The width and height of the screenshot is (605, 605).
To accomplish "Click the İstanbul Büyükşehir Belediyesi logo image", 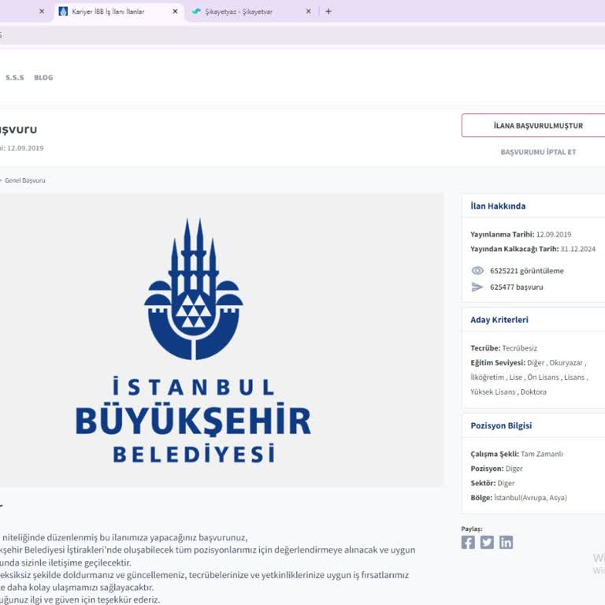I will point(193,340).
